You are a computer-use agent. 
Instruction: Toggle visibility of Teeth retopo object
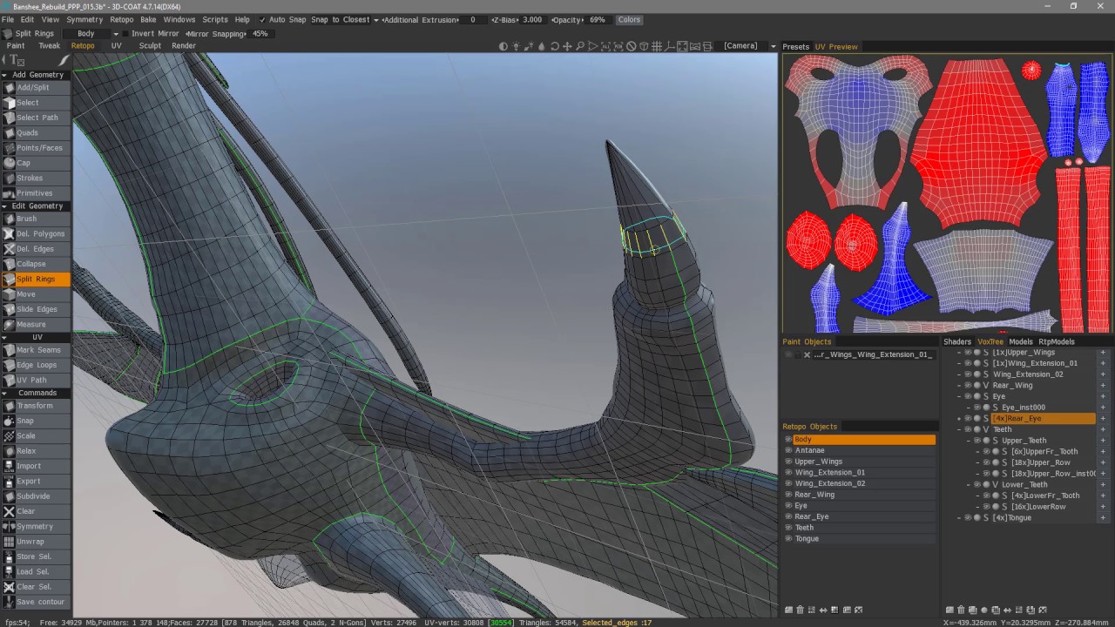788,527
